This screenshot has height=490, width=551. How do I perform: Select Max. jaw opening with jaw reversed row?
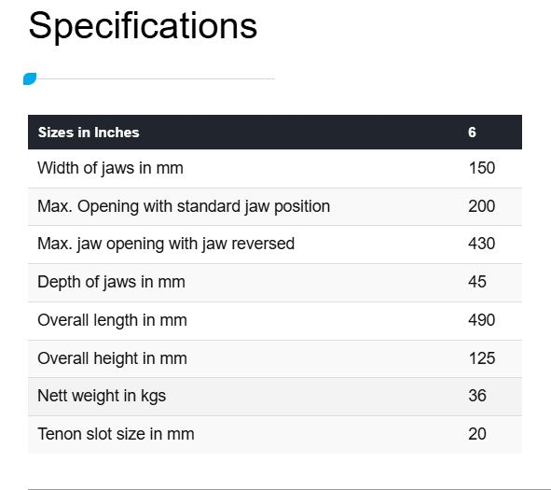[275, 245]
